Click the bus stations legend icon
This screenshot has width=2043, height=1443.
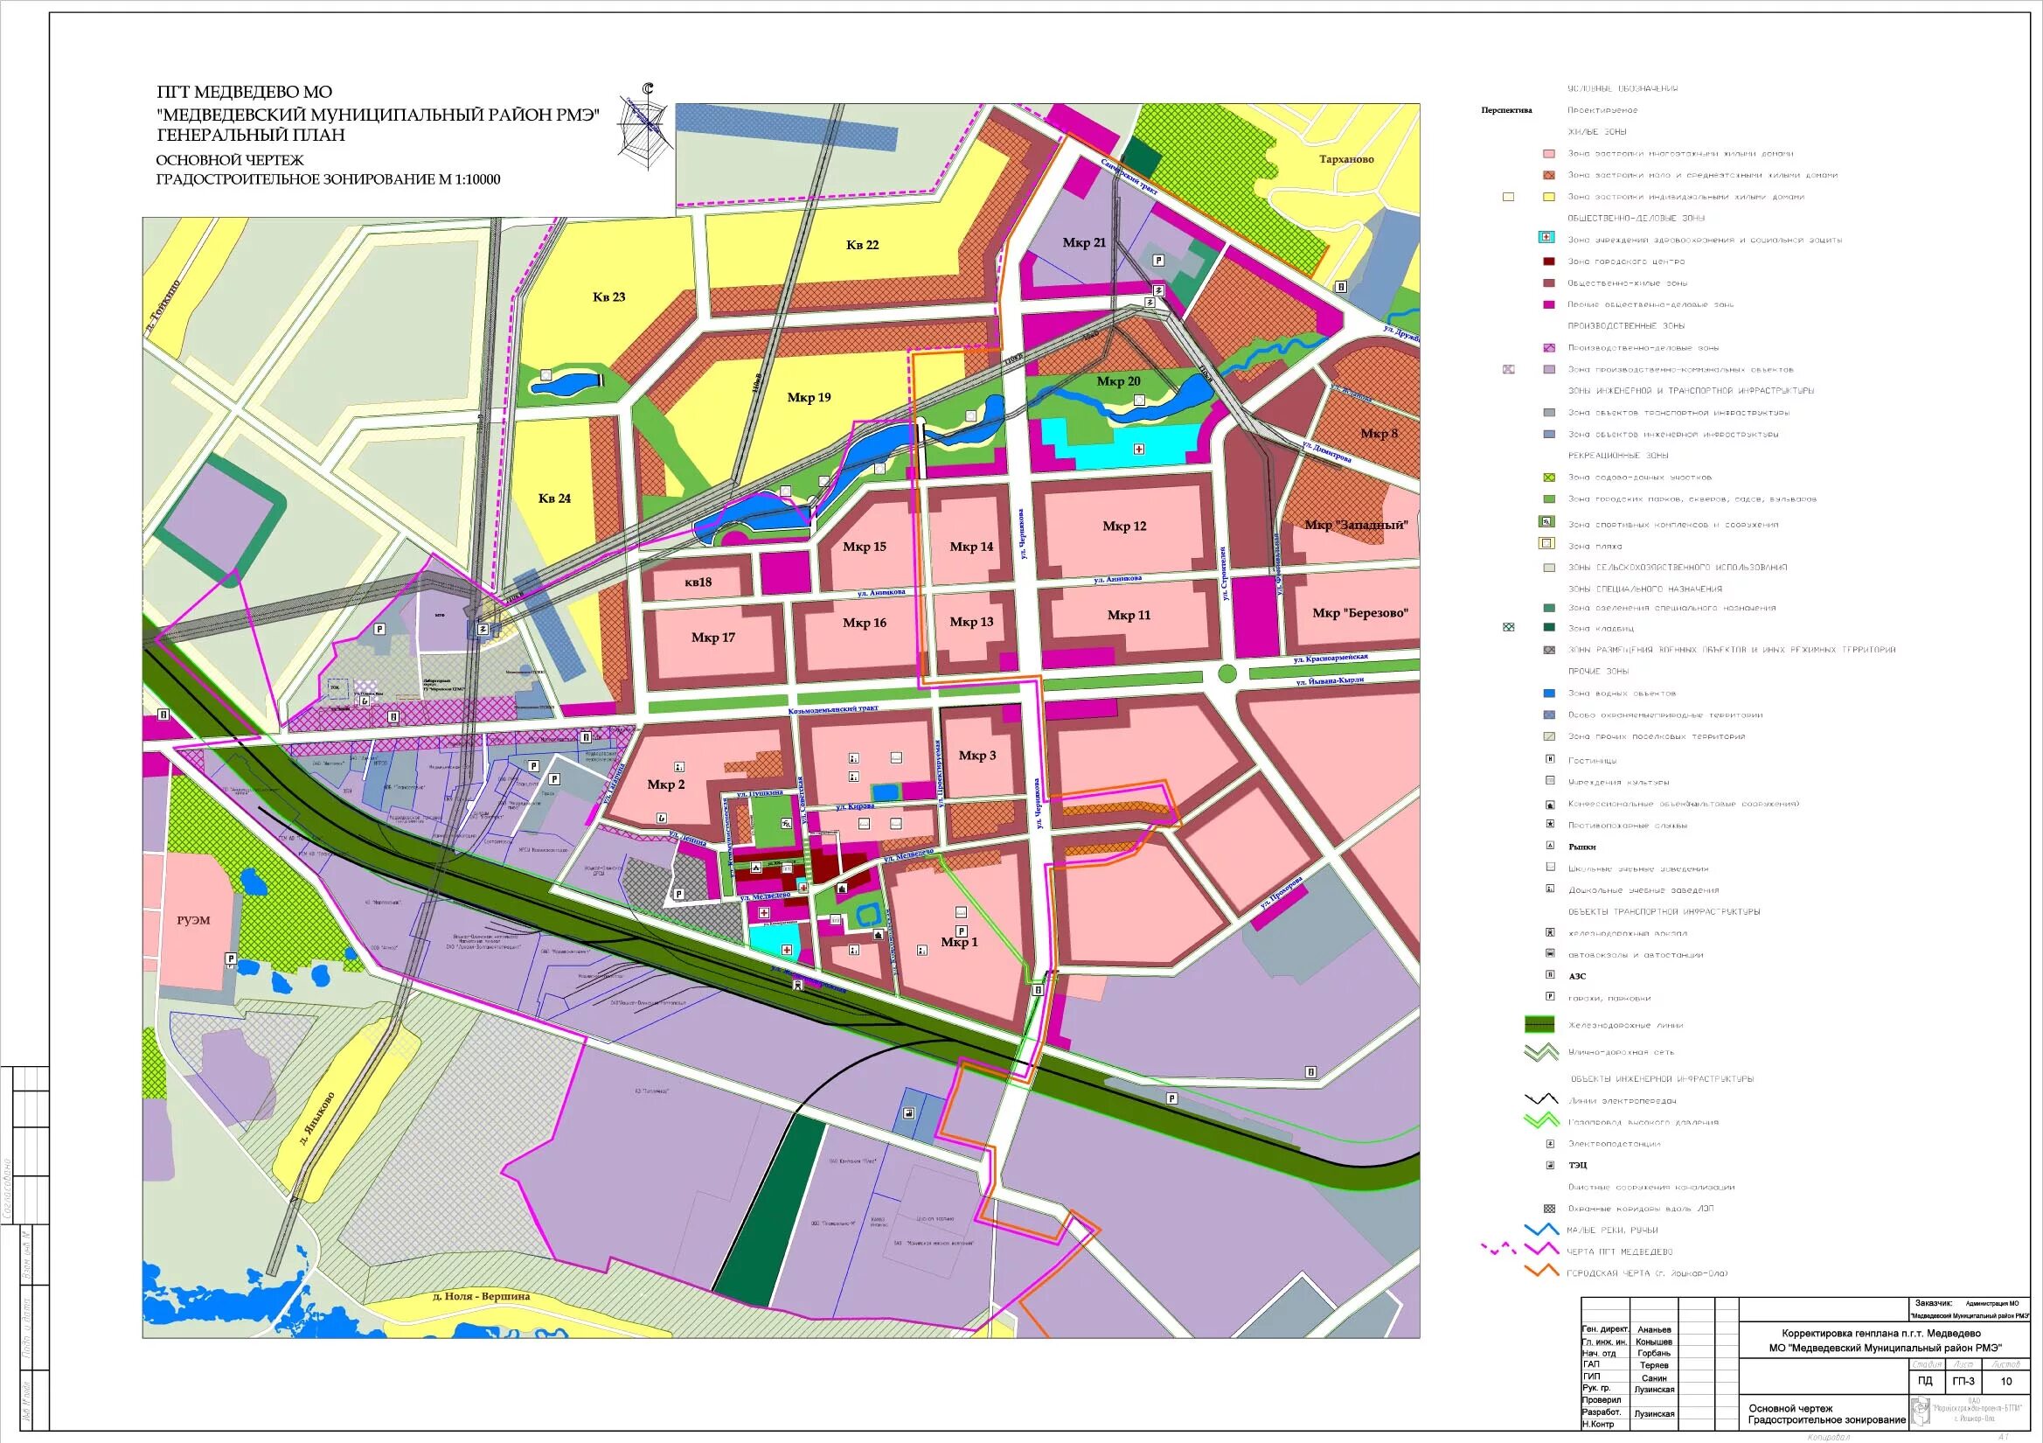(x=1550, y=954)
